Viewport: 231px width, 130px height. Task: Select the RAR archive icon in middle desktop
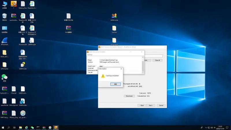[x=68, y=29]
